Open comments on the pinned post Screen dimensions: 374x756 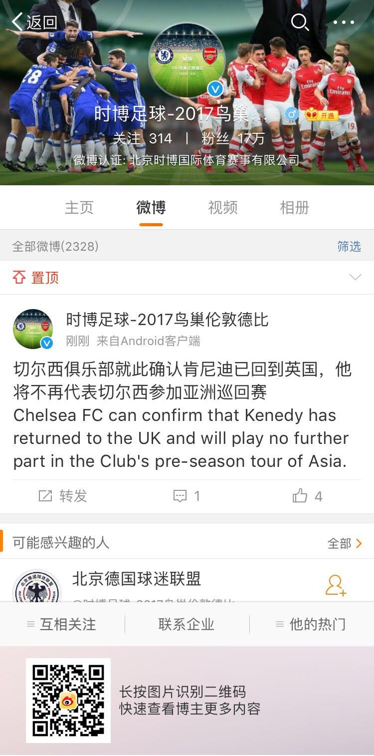187,496
